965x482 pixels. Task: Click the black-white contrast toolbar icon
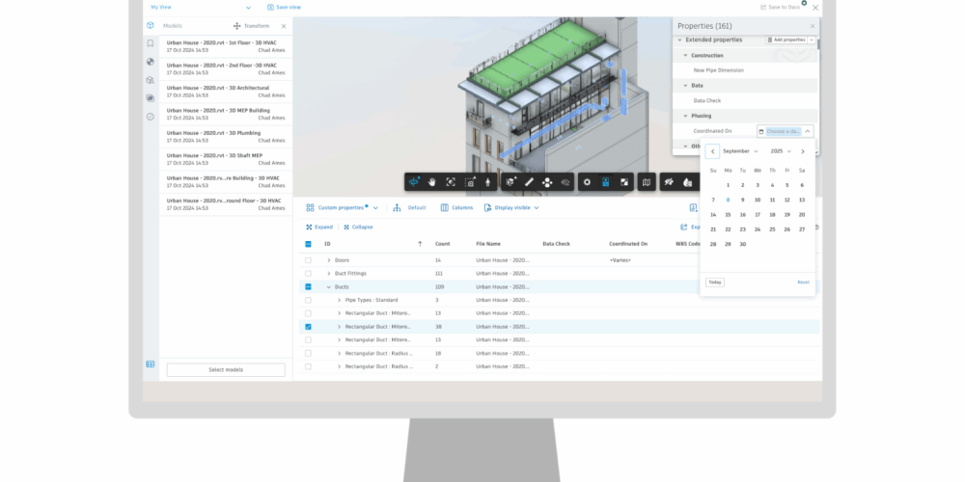[x=624, y=182]
